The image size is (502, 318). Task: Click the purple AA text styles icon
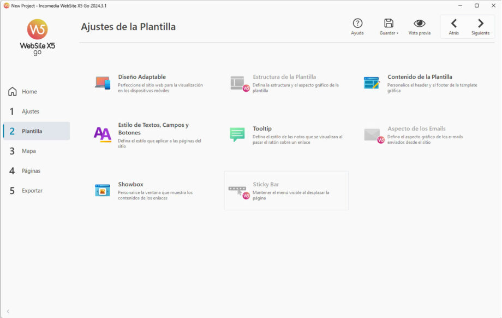(103, 134)
